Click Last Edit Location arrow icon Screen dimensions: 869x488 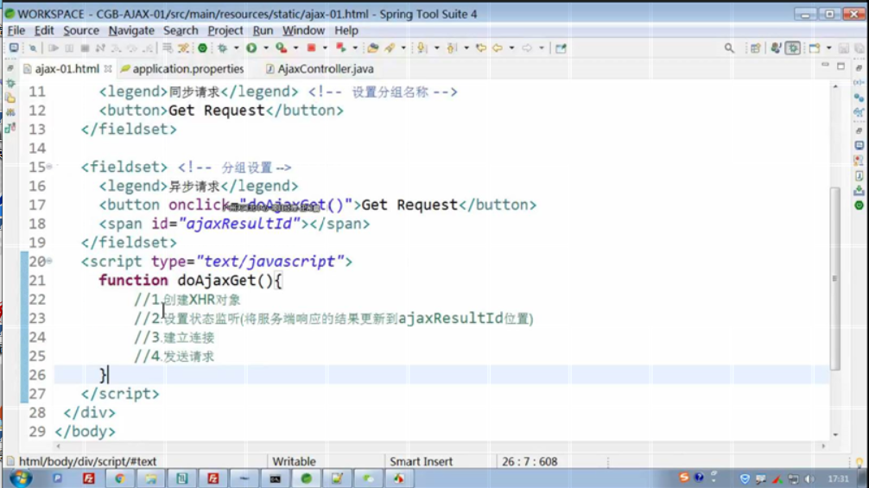481,48
